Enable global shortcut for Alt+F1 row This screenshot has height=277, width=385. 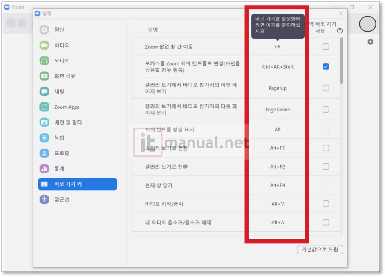pyautogui.click(x=326, y=148)
